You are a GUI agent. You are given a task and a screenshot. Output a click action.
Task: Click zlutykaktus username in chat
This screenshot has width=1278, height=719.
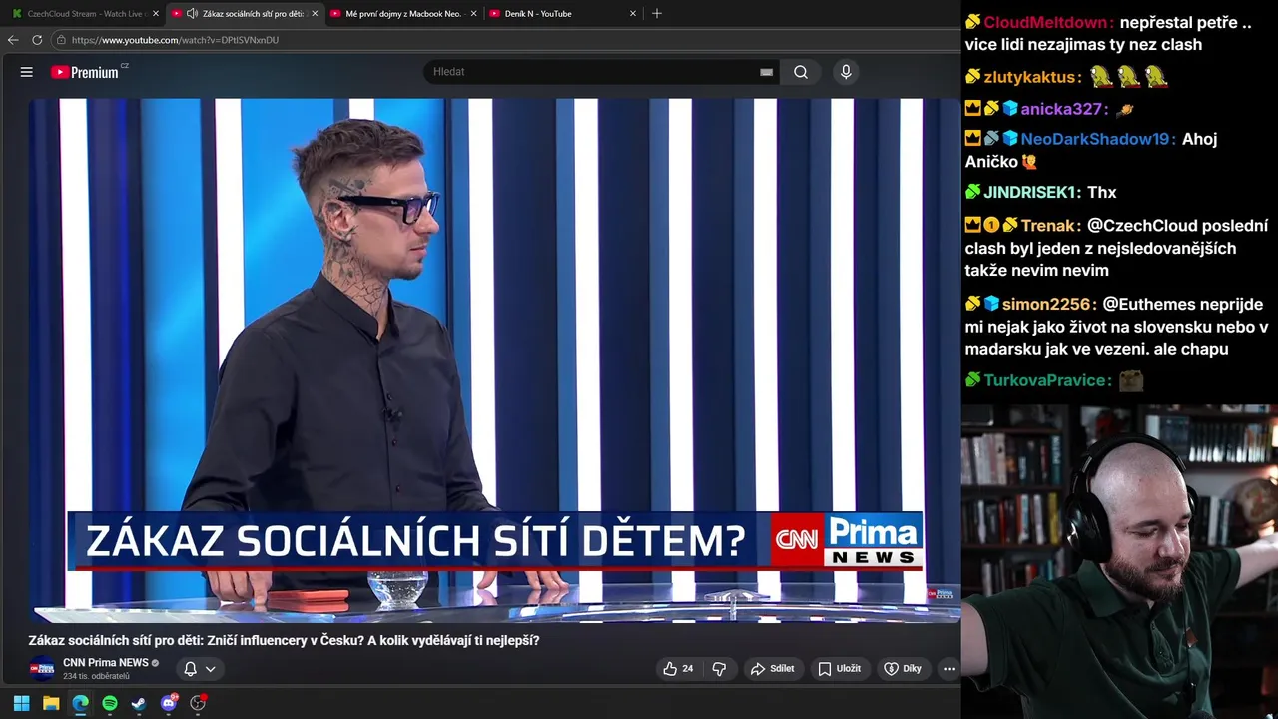(x=1032, y=77)
